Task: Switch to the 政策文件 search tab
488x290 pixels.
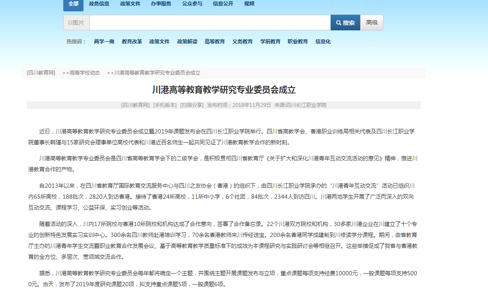Action: [130, 4]
